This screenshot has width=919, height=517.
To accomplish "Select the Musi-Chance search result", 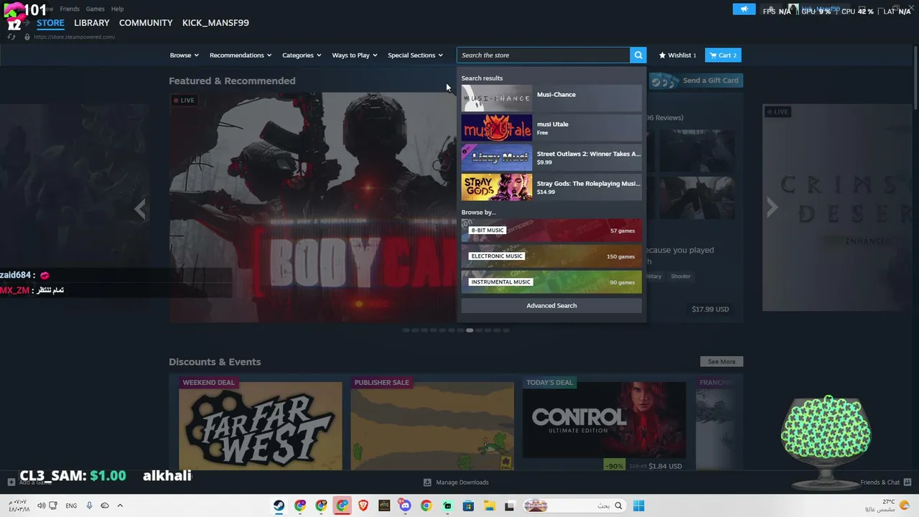I will [x=551, y=98].
